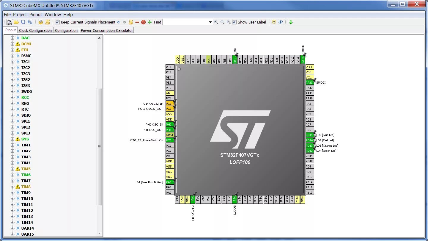
Task: Open the Help question mark icon
Action: 274,22
